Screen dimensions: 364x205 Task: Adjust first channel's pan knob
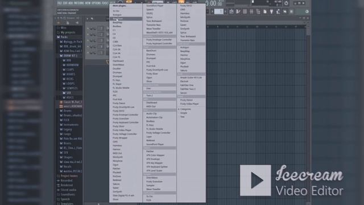point(91,28)
